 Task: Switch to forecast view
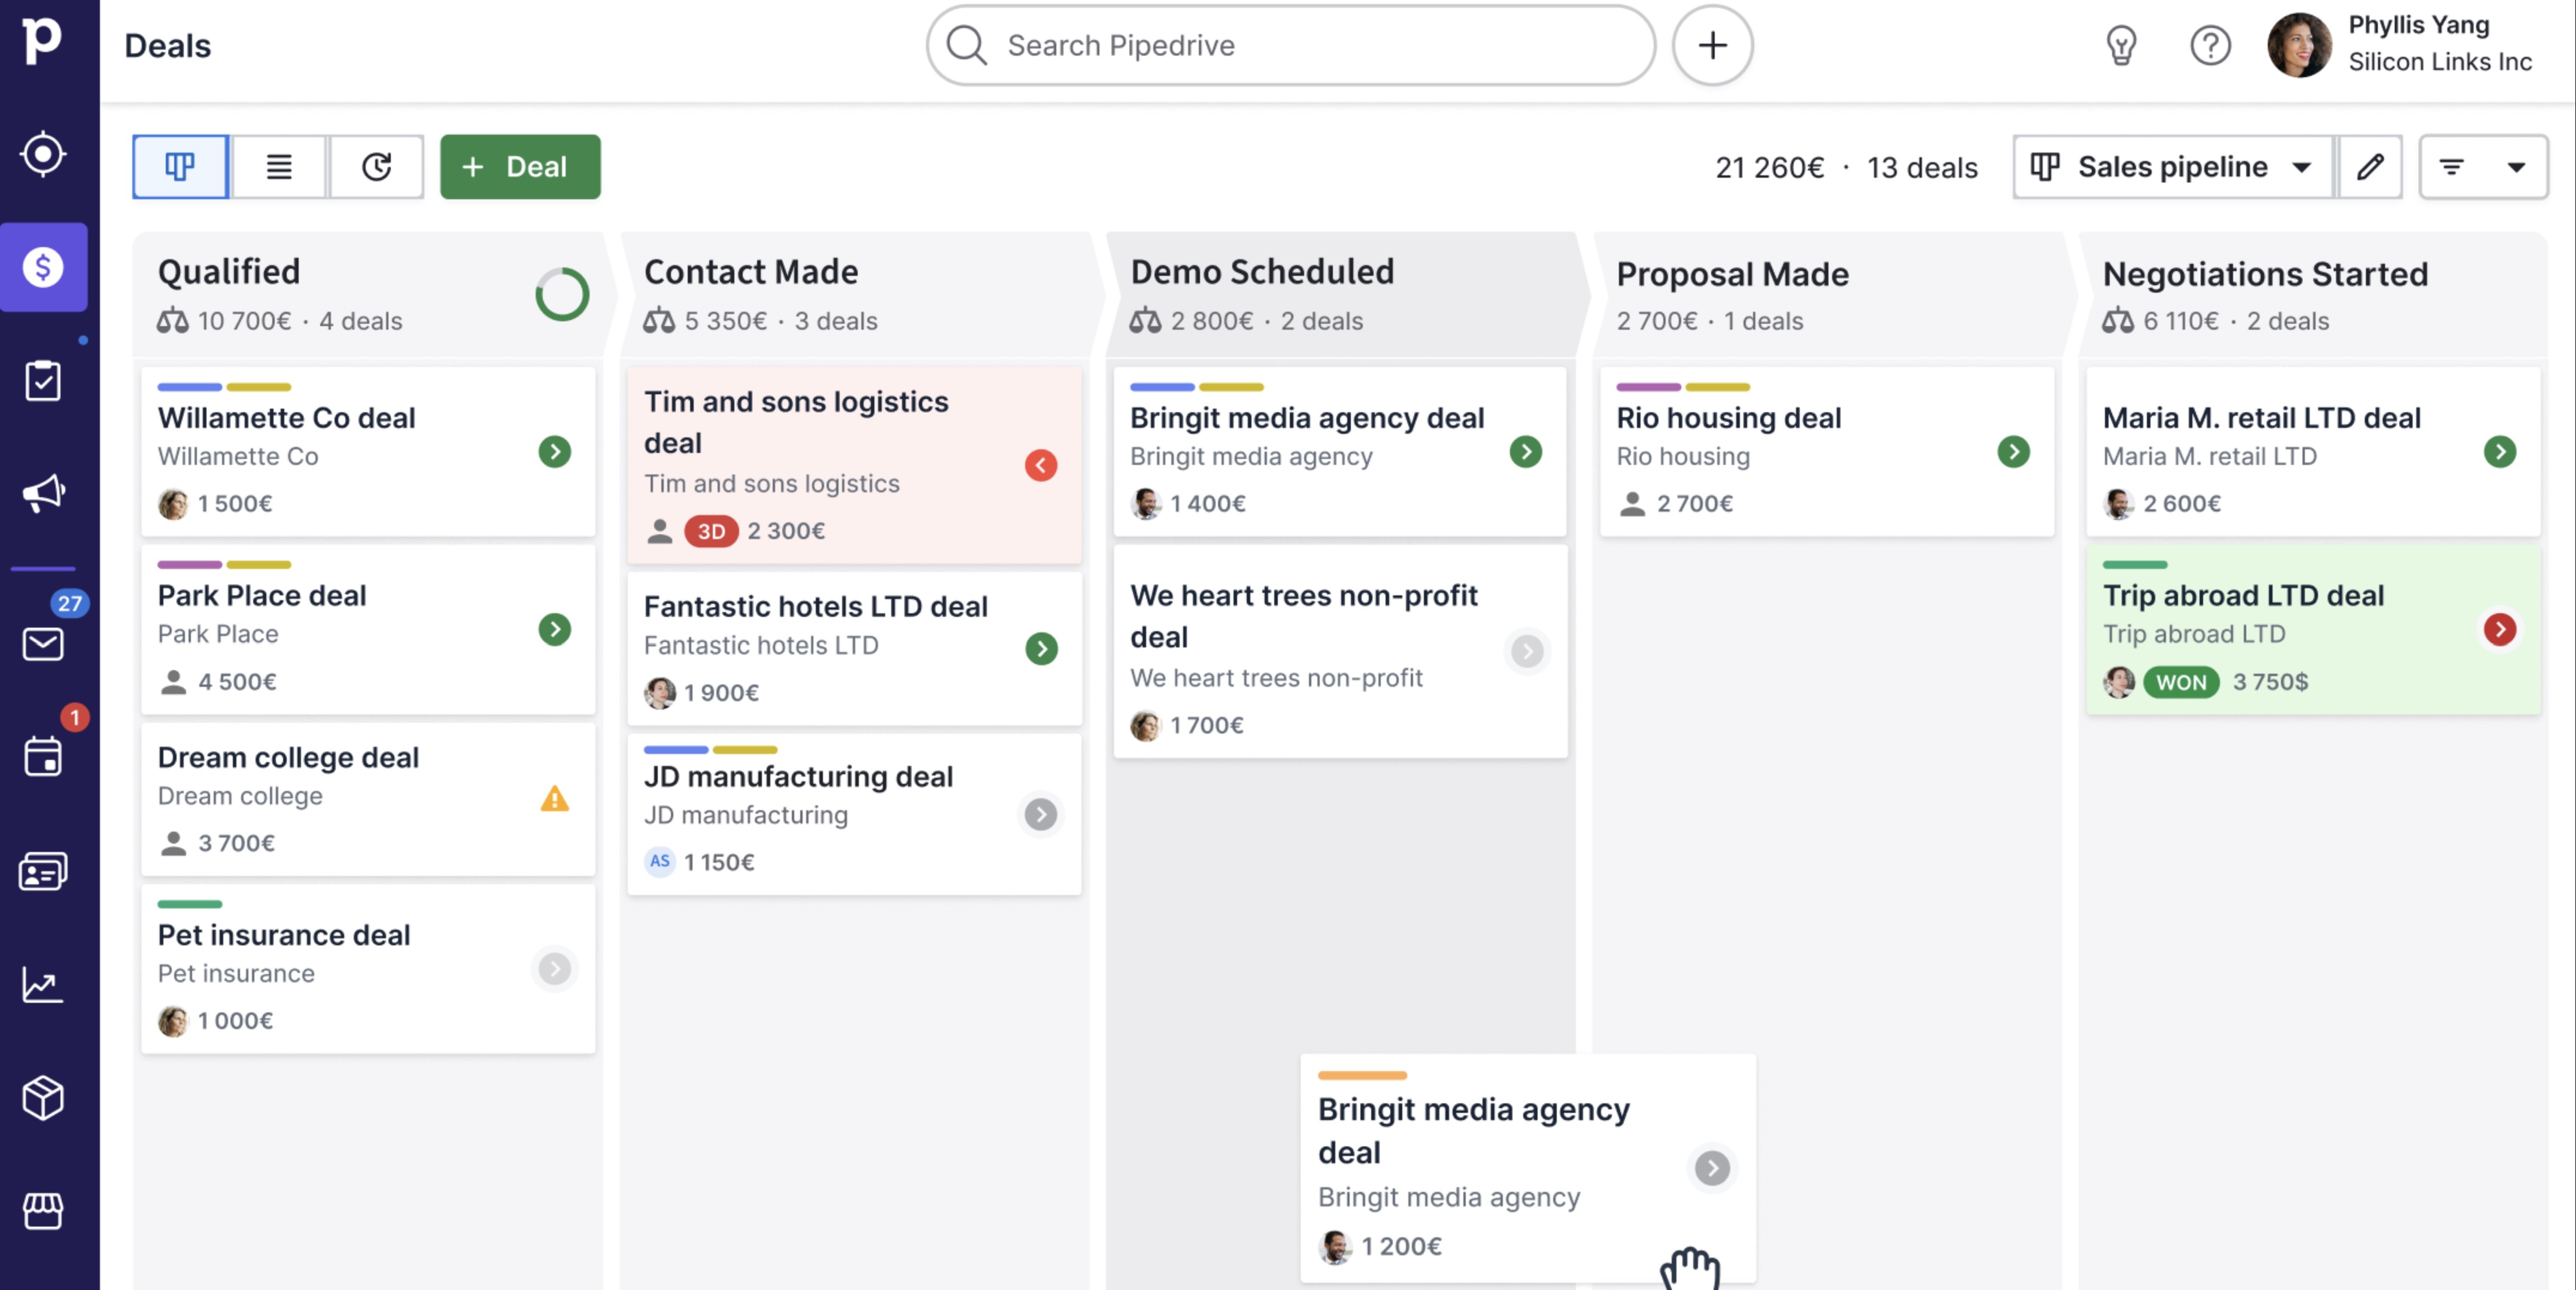376,167
